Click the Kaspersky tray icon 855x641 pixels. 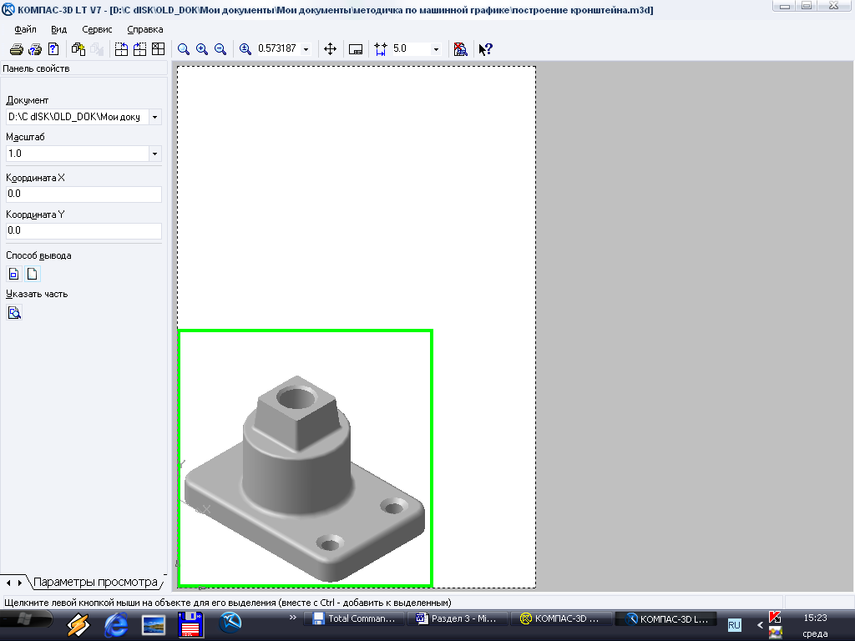[x=775, y=618]
